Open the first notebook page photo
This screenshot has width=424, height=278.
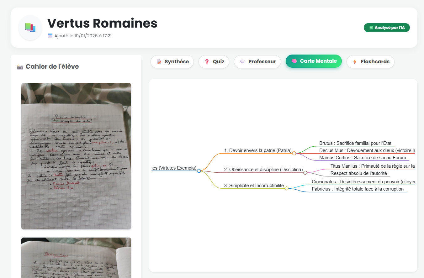click(x=76, y=156)
